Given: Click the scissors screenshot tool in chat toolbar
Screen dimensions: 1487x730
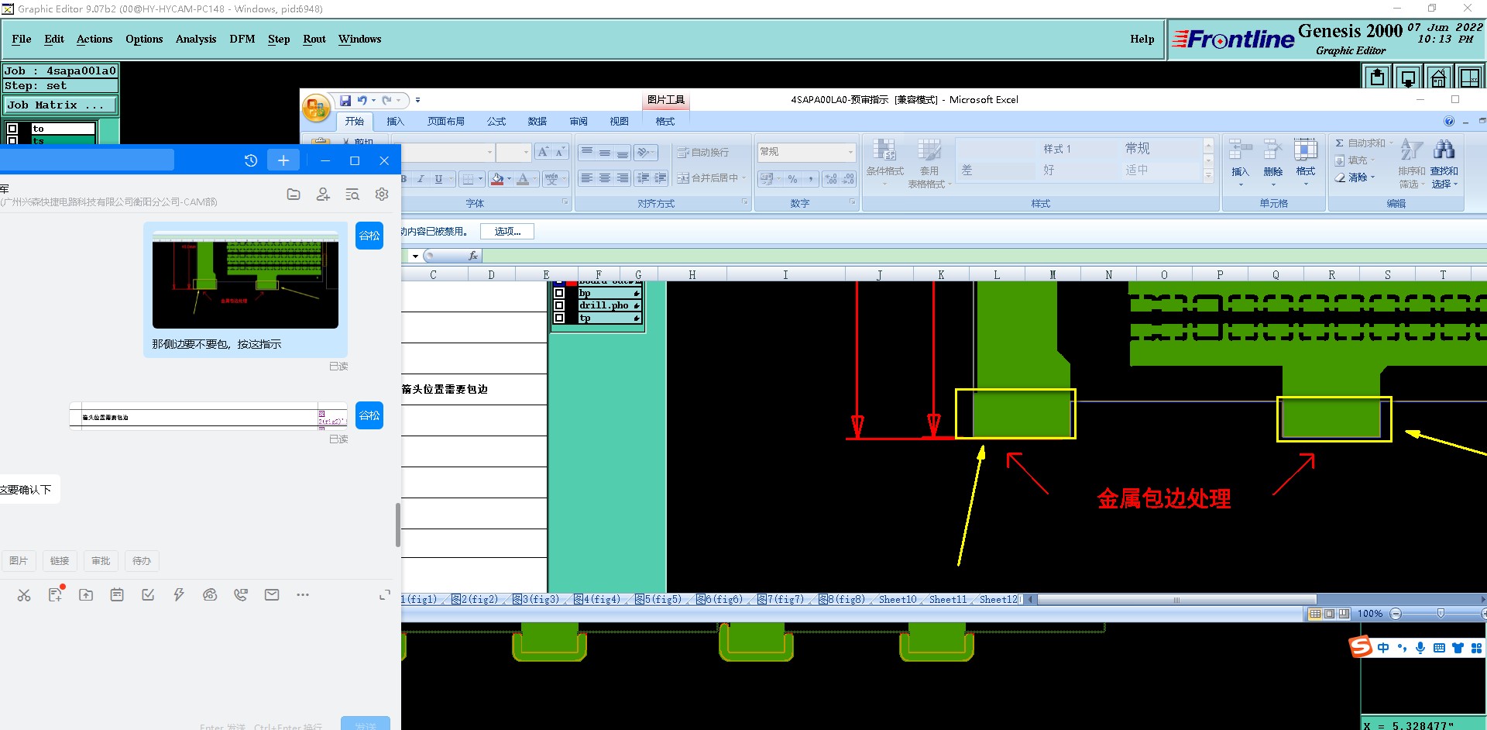Looking at the screenshot, I should coord(24,594).
